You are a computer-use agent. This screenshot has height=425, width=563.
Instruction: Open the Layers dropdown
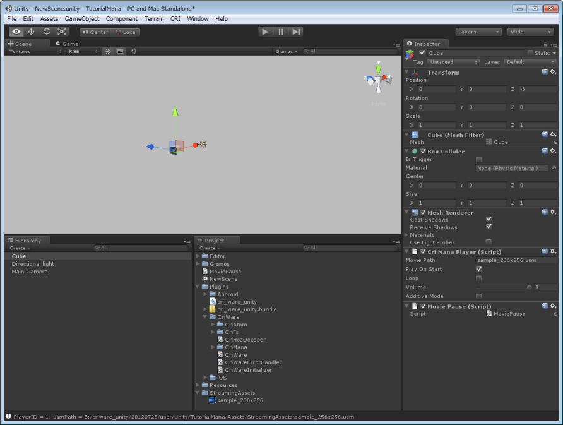(478, 32)
